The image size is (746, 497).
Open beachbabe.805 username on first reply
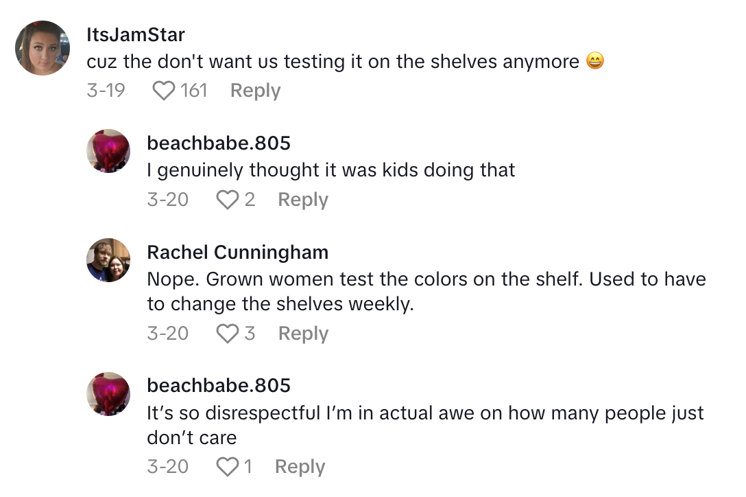click(x=219, y=143)
